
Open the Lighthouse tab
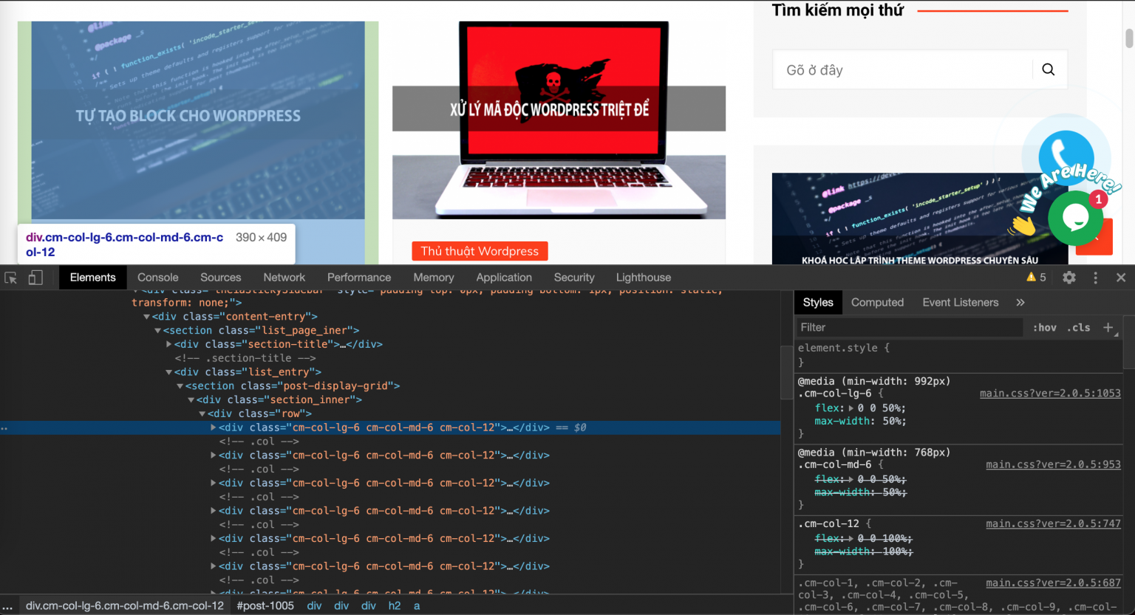point(644,278)
